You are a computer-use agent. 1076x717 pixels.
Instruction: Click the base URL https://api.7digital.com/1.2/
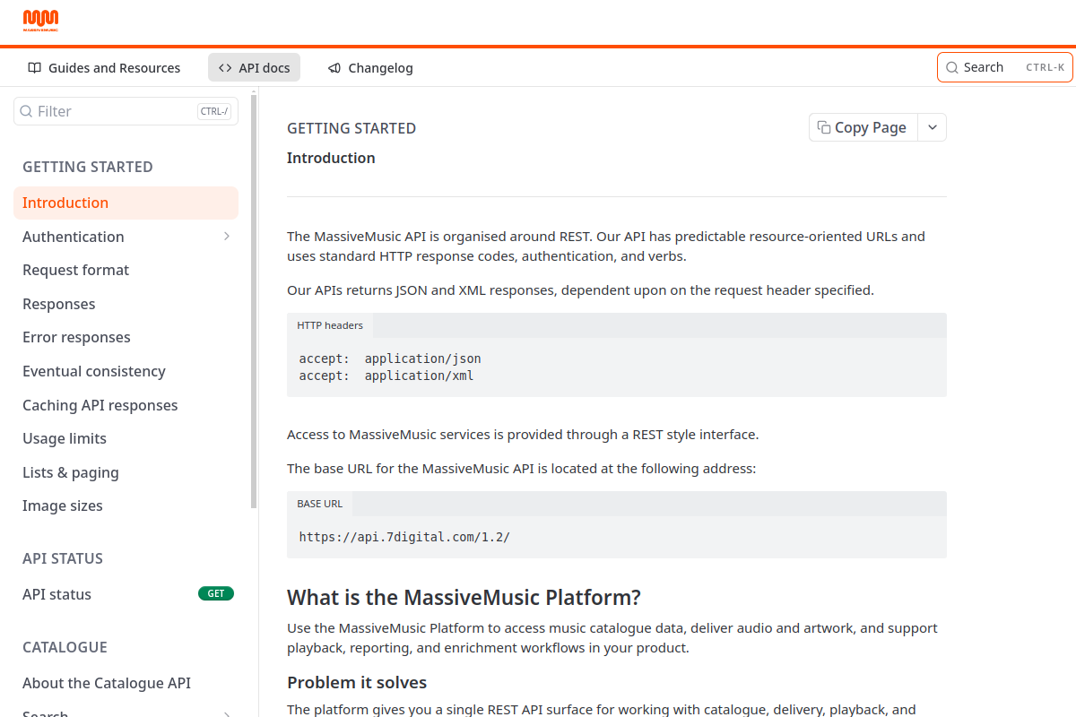(x=404, y=538)
